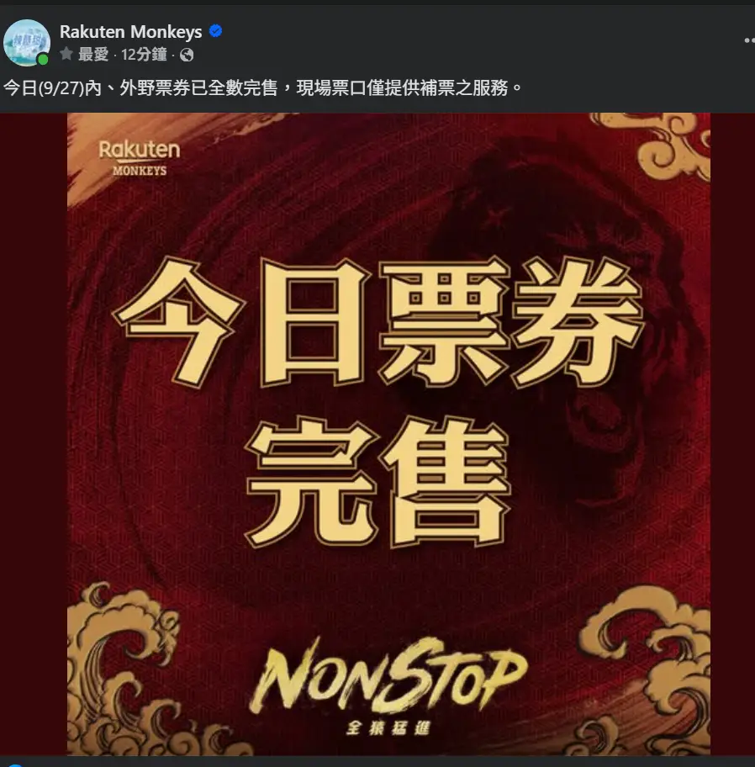
Task: Open the 12分鐘 post timestamp
Action: [144, 54]
